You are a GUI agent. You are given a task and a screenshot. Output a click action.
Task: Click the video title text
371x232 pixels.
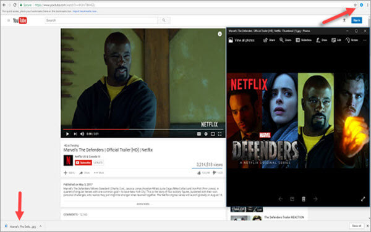coord(108,150)
